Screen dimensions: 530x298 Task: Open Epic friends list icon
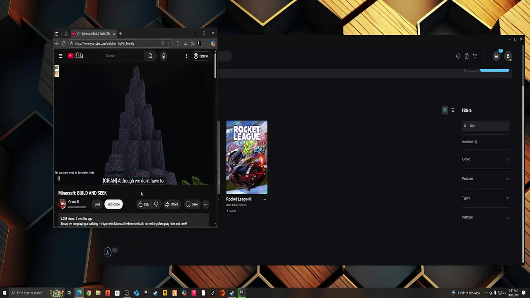(496, 56)
